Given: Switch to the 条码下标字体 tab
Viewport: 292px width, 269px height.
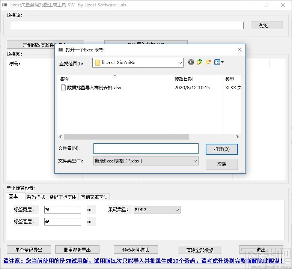Looking at the screenshot, I should tap(63, 197).
